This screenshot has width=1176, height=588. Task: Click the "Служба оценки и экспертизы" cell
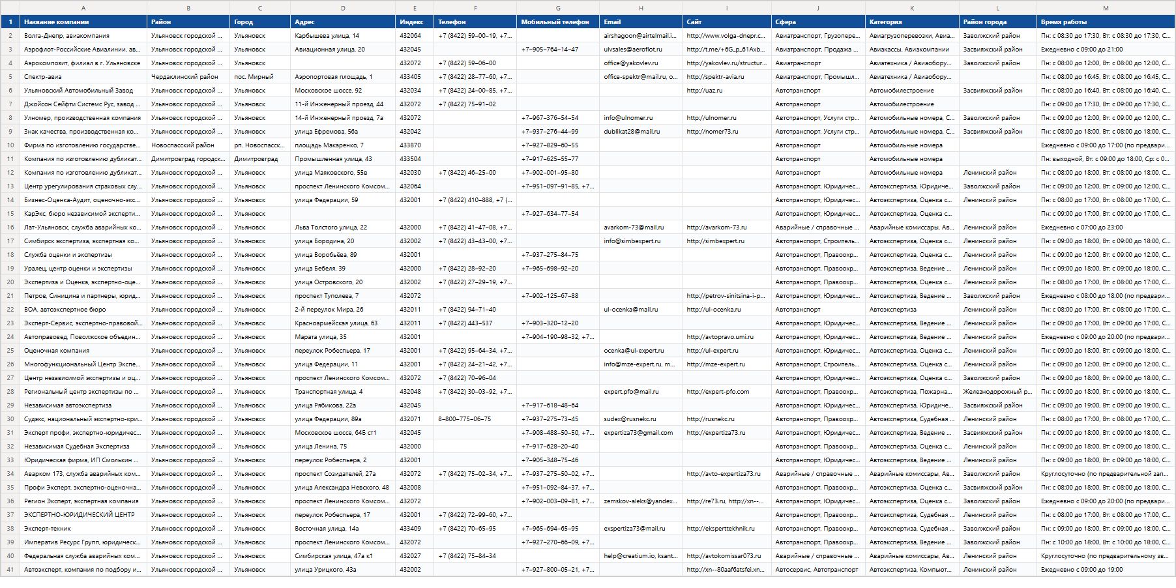83,255
